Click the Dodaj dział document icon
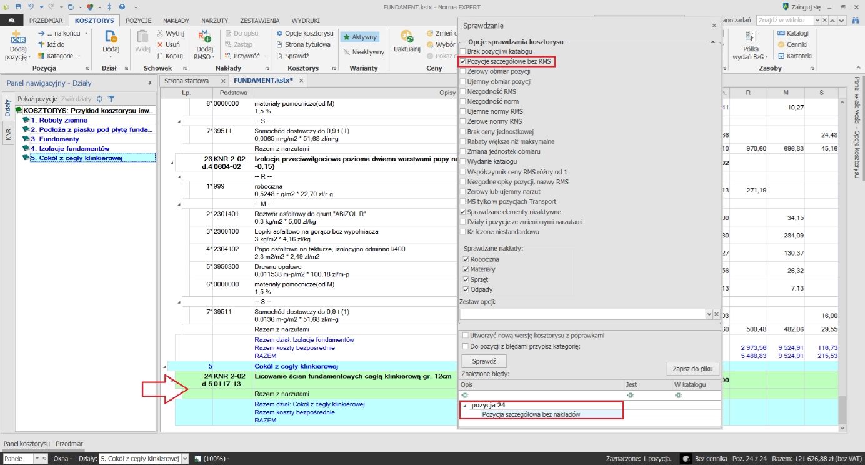The height and width of the screenshot is (465, 865). [111, 36]
